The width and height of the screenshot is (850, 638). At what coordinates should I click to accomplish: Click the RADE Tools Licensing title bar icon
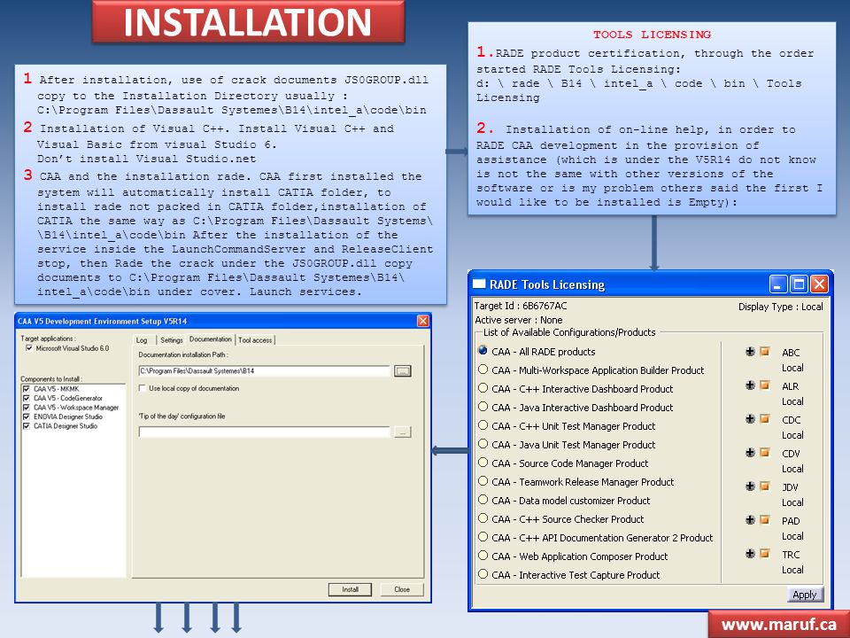(479, 284)
